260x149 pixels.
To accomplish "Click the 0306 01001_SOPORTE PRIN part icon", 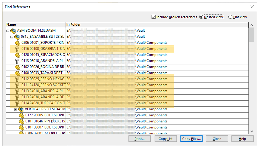I will point(17,43).
